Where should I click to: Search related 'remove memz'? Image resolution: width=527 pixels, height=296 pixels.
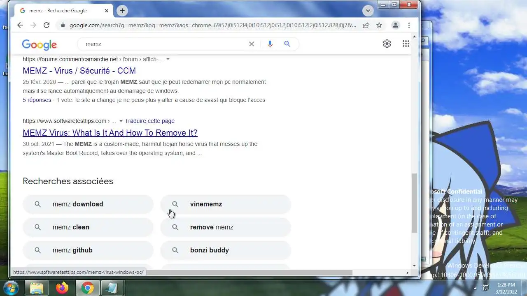tap(226, 227)
